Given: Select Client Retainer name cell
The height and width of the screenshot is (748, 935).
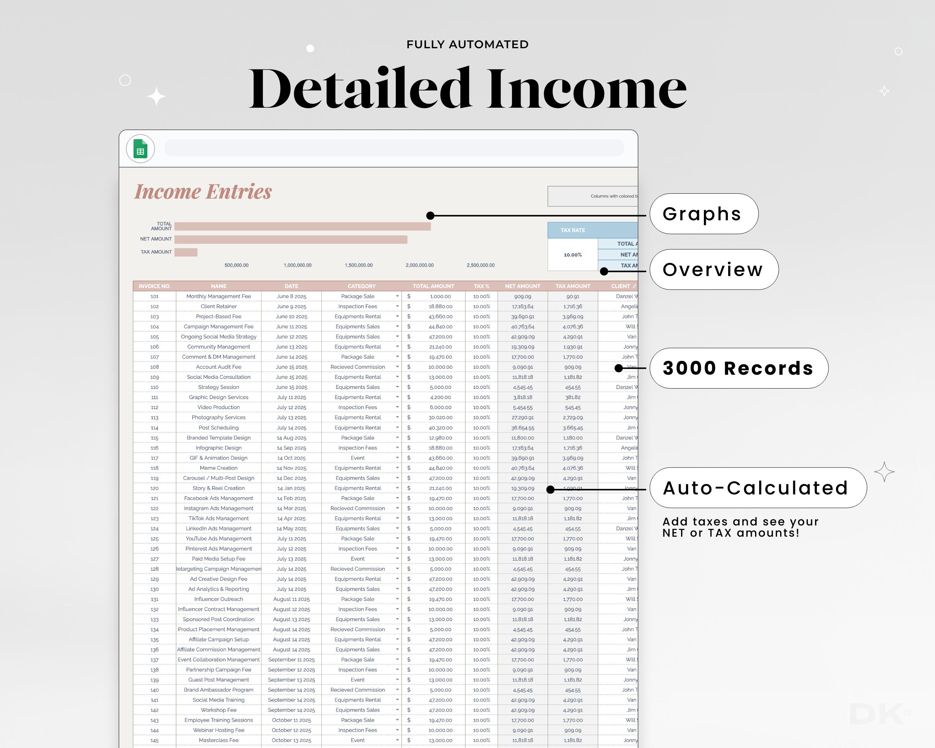Looking at the screenshot, I should pyautogui.click(x=218, y=306).
